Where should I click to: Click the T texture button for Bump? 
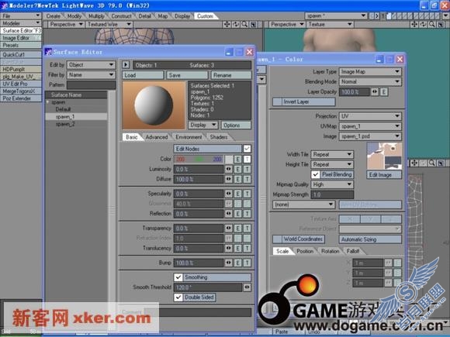click(x=247, y=263)
